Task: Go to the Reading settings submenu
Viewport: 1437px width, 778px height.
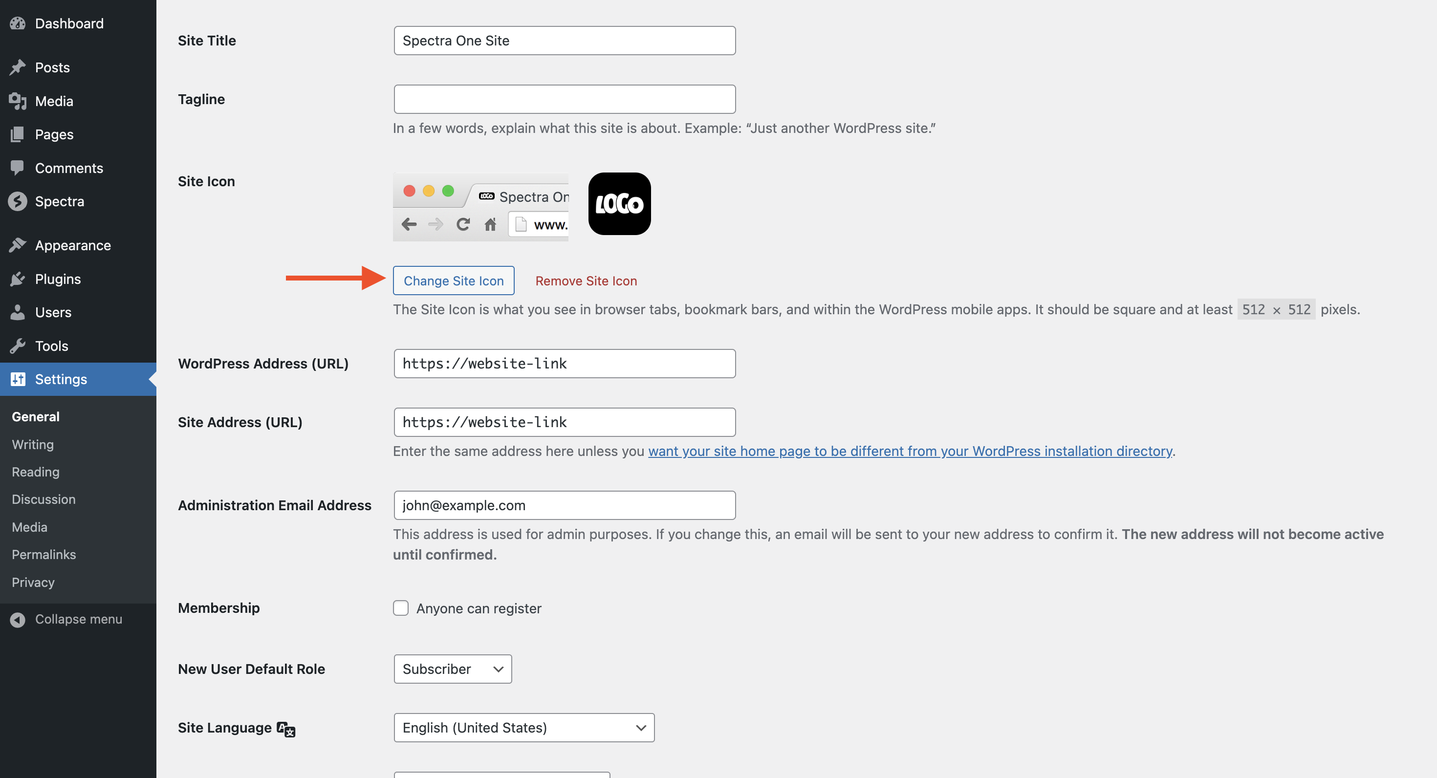Action: tap(36, 472)
